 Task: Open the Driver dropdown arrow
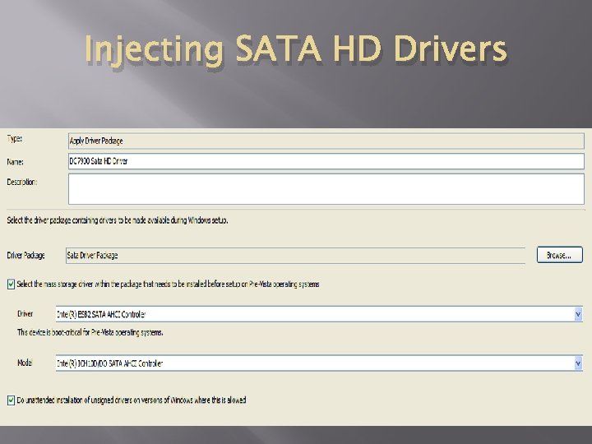click(578, 314)
